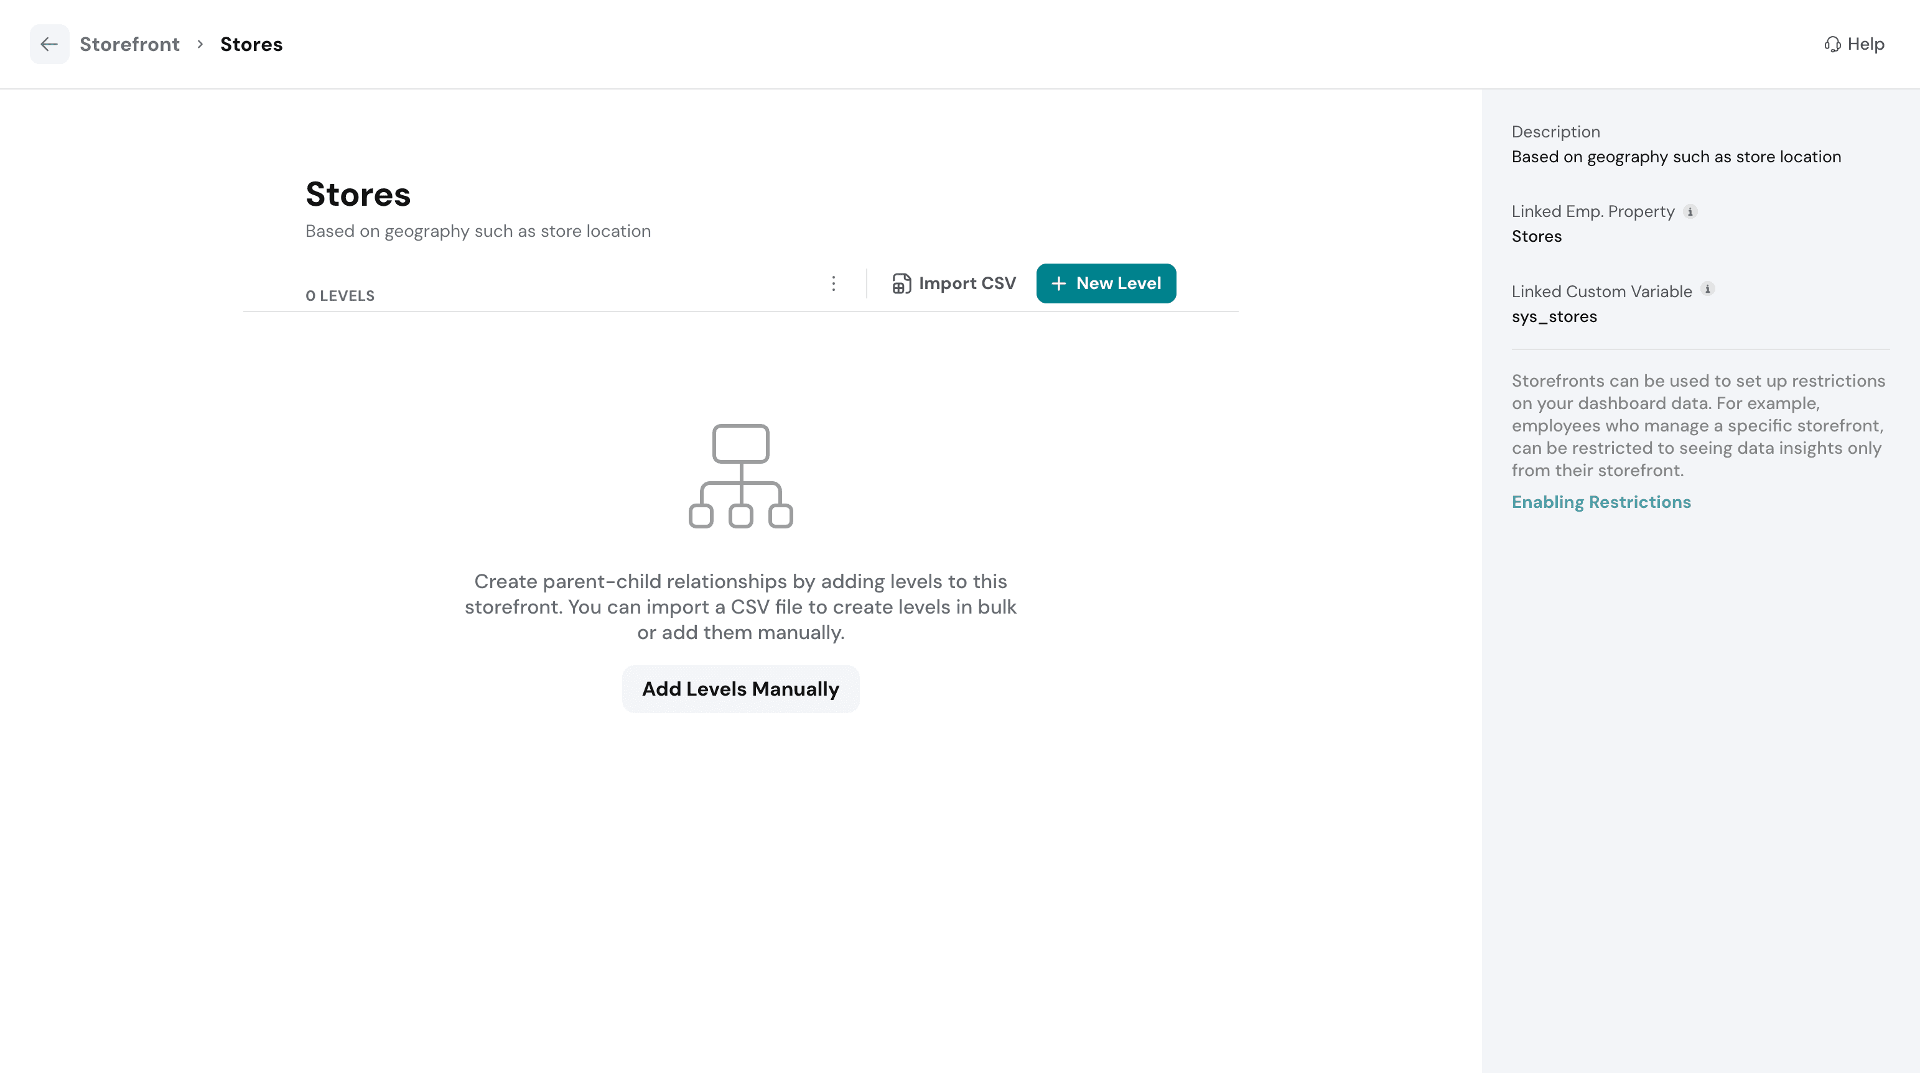Screen dimensions: 1920x1073
Task: Click the Stores breadcrumb item
Action: (251, 44)
